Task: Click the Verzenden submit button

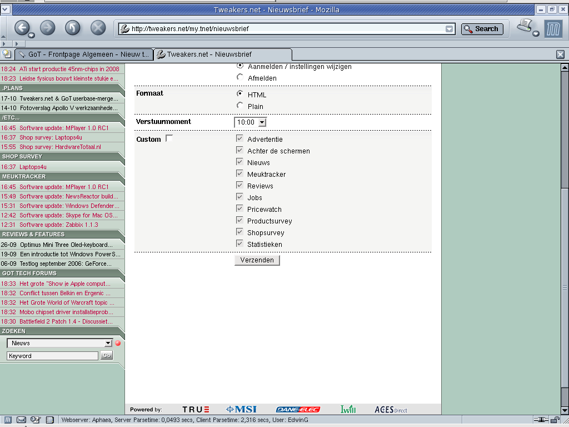Action: (x=257, y=260)
